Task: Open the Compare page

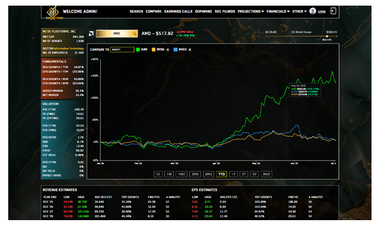Action: pos(154,11)
